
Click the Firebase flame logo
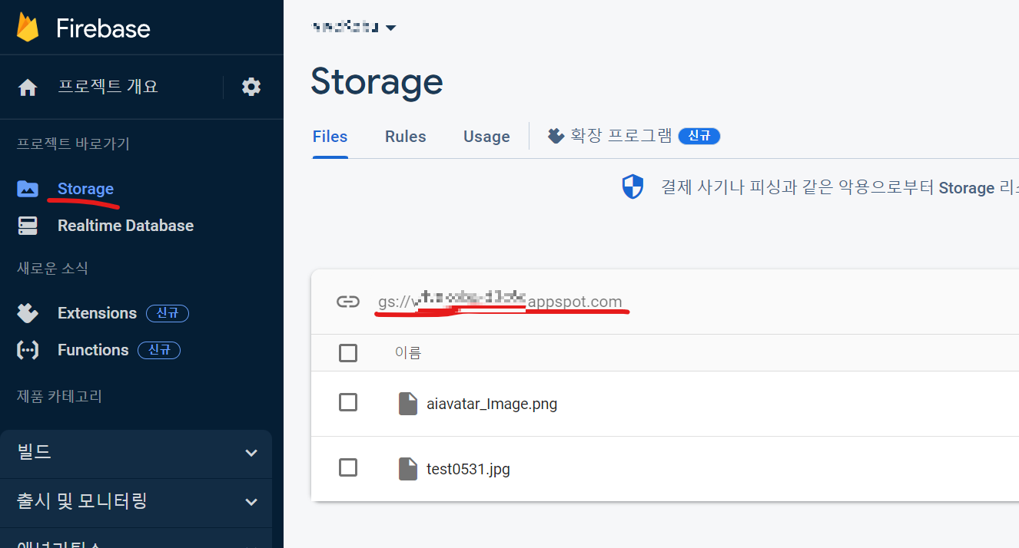[x=28, y=28]
